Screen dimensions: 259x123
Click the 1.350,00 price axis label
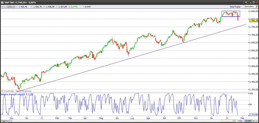(253, 90)
